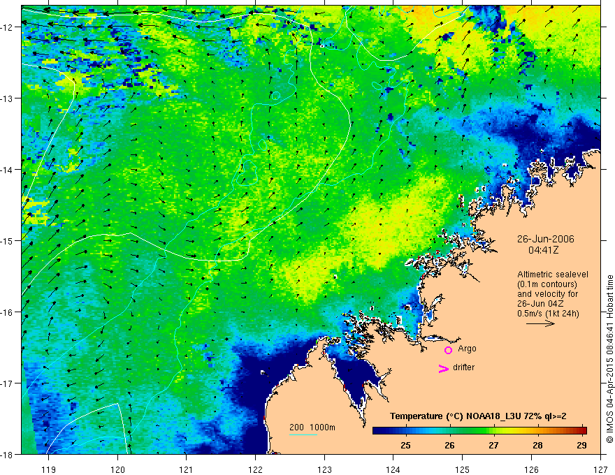This screenshot has height=475, width=615.
Task: Click the temperature color bar scale
Action: pyautogui.click(x=479, y=430)
